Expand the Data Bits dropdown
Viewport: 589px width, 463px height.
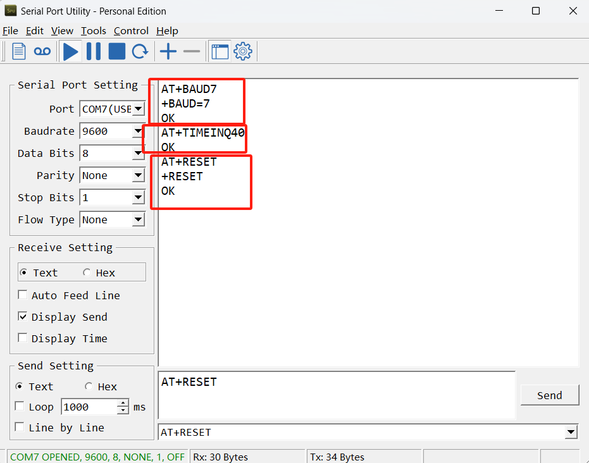[x=139, y=153]
